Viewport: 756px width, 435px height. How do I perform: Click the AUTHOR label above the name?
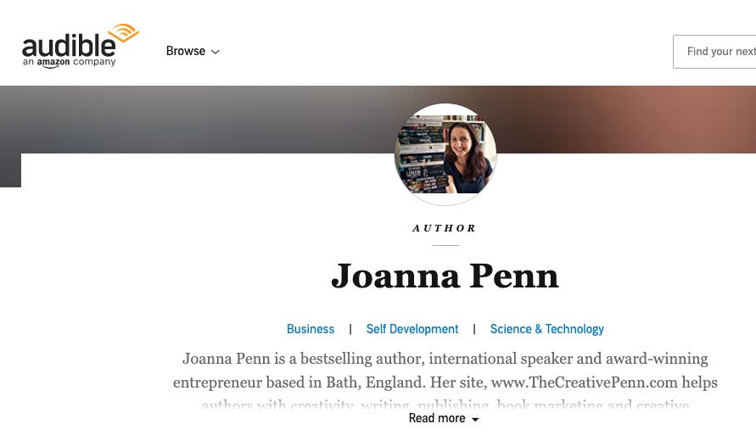click(x=445, y=228)
